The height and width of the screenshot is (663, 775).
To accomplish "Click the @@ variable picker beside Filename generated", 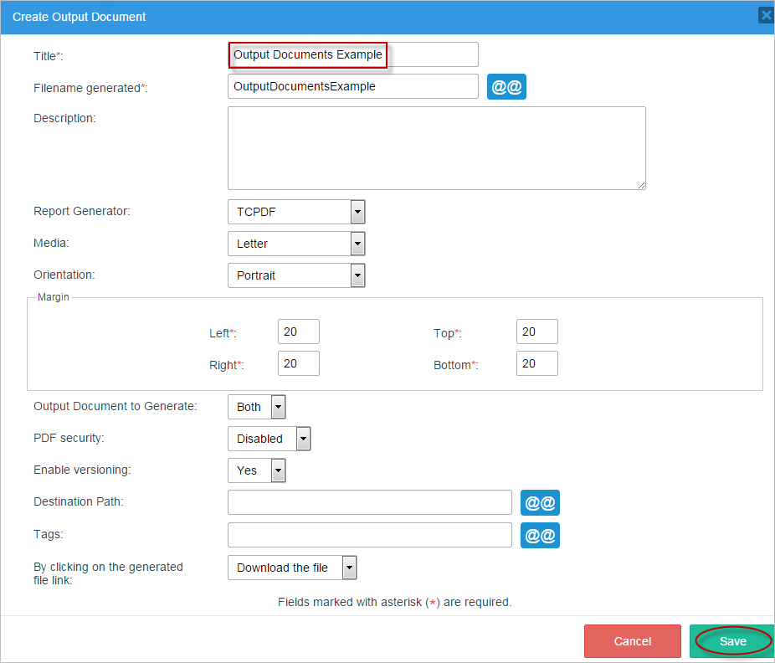I will 506,87.
